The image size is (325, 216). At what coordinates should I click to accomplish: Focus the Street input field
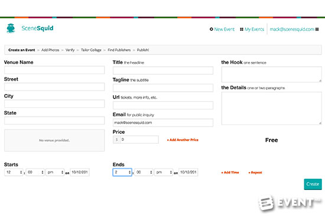54,87
